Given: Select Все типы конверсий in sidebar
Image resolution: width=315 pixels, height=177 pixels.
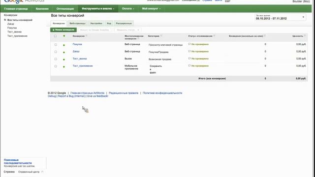Looking at the screenshot, I should 20,20.
